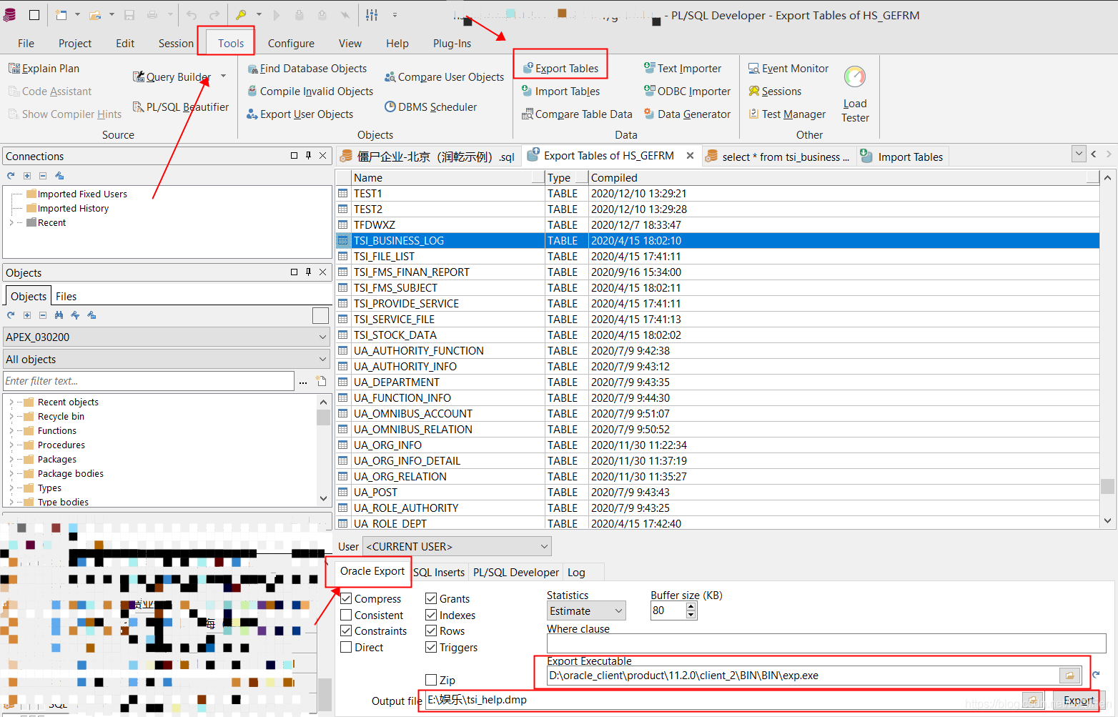Screen dimensions: 1118x717
Task: Open Explain Plan tool
Action: [x=44, y=69]
